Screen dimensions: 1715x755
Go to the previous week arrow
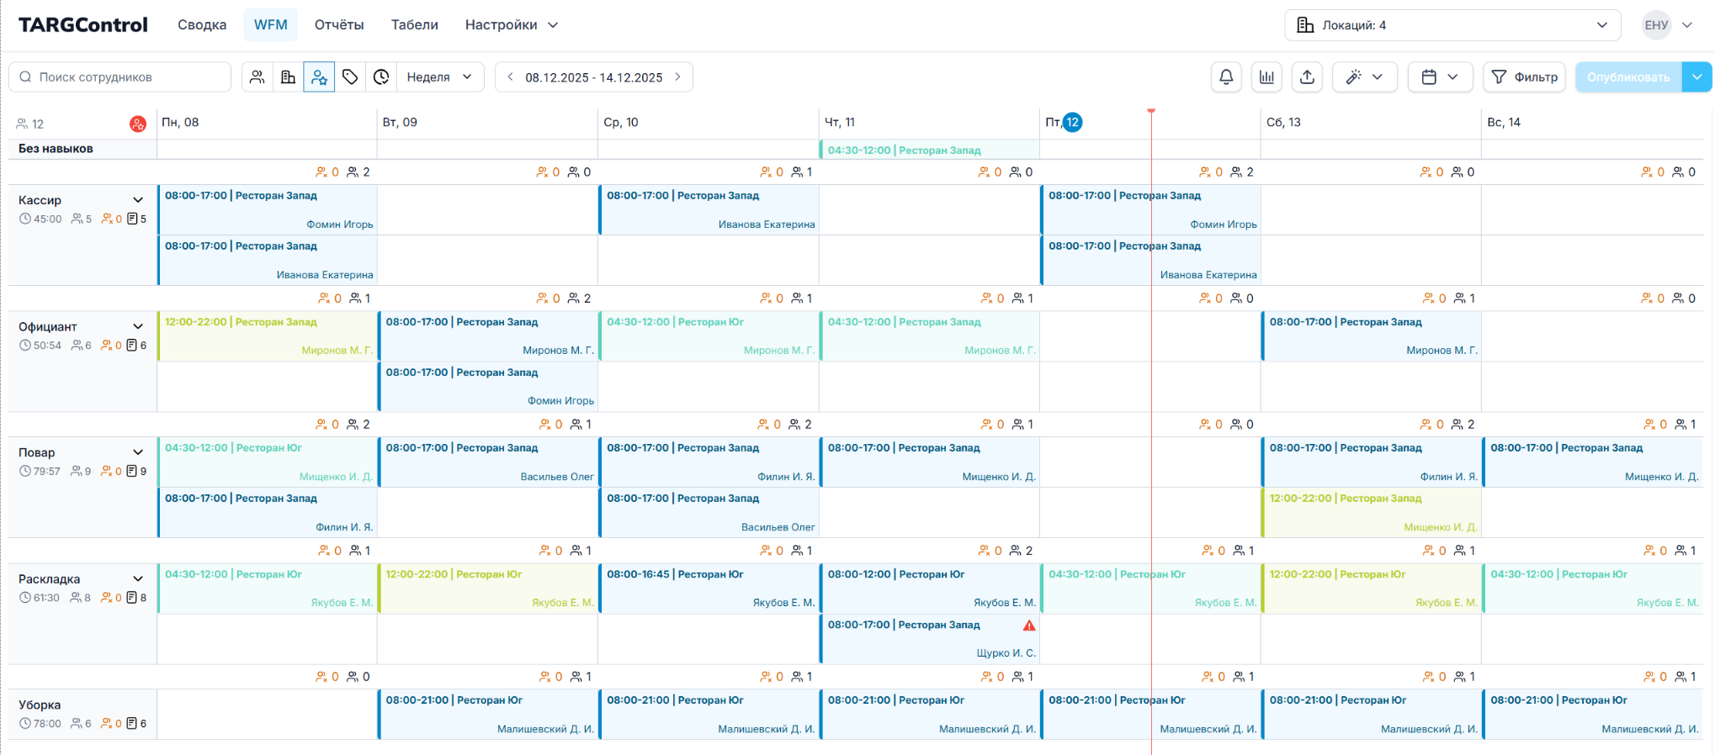(x=510, y=77)
